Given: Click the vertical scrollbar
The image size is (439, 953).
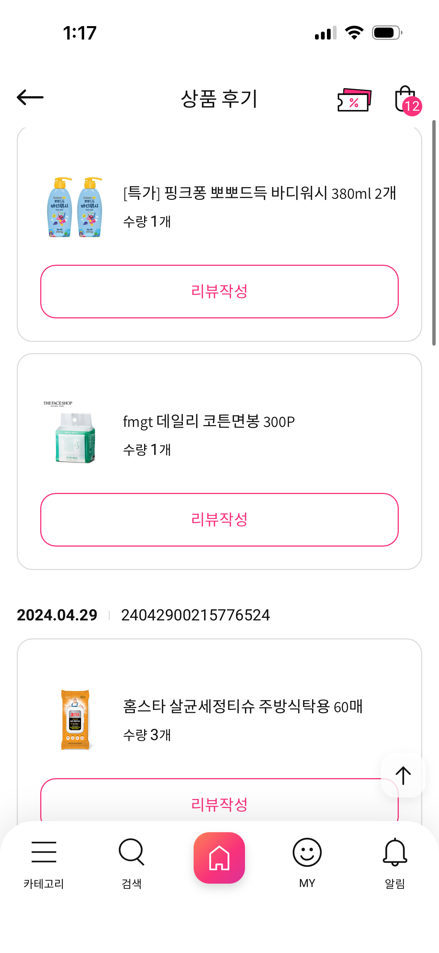Looking at the screenshot, I should (434, 233).
